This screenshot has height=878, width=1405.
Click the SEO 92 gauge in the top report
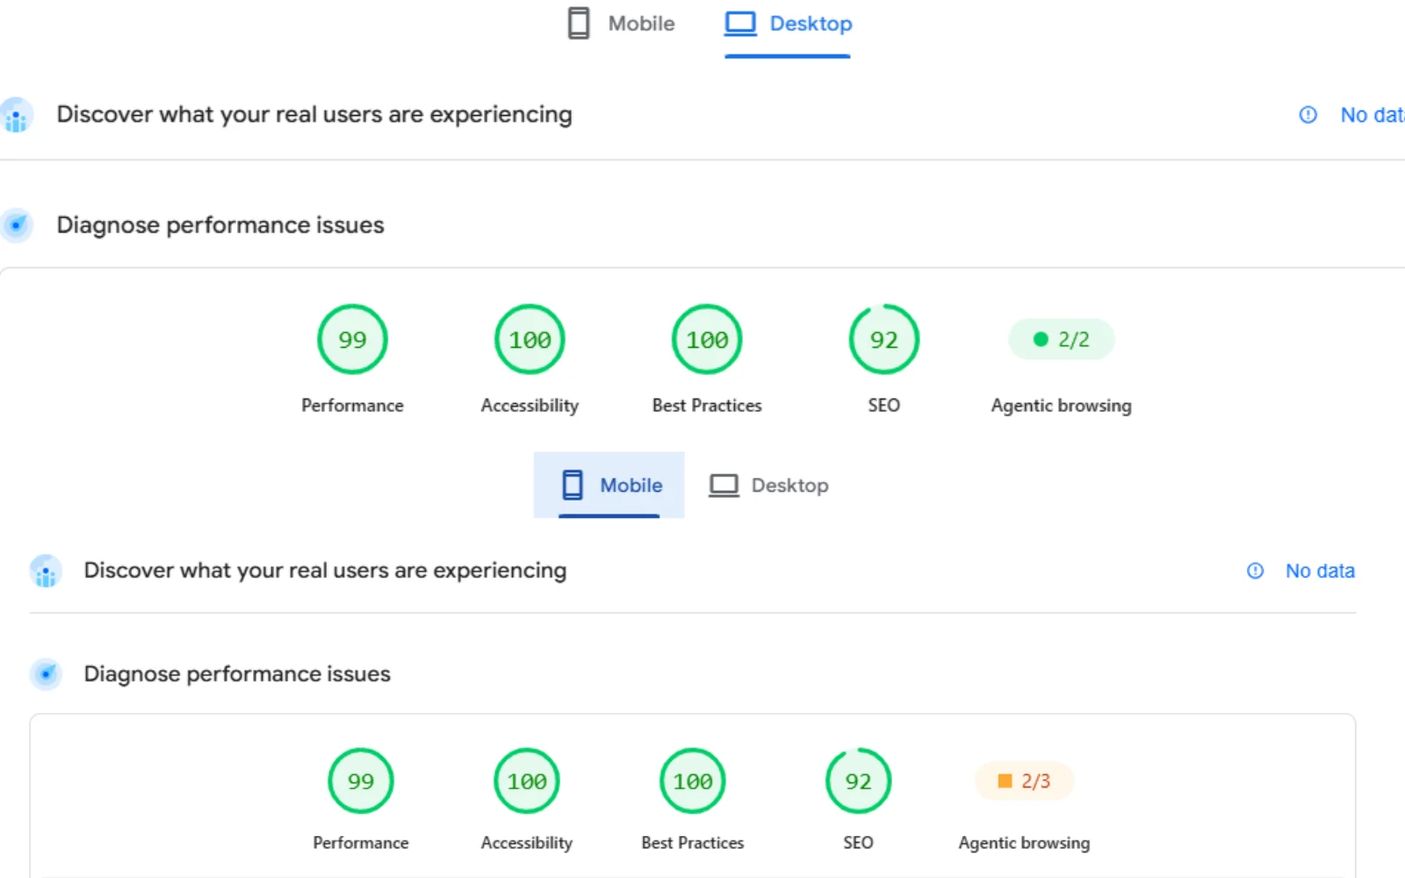(884, 339)
